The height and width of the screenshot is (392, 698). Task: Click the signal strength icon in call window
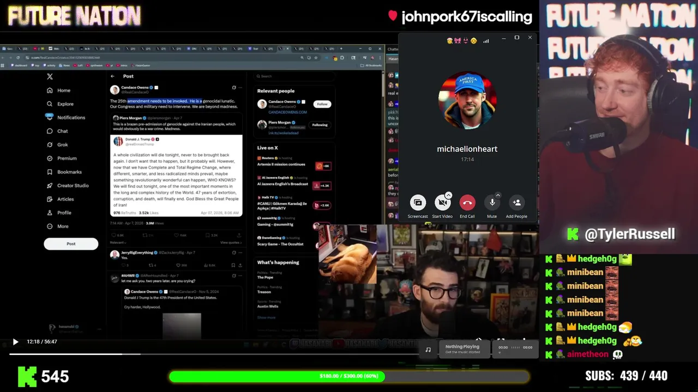(486, 41)
